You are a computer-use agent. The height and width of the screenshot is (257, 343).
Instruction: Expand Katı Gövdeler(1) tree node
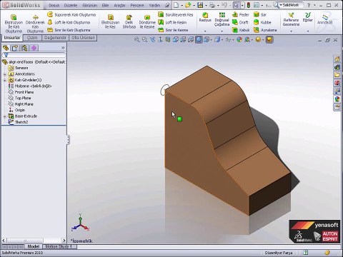pyautogui.click(x=5, y=80)
